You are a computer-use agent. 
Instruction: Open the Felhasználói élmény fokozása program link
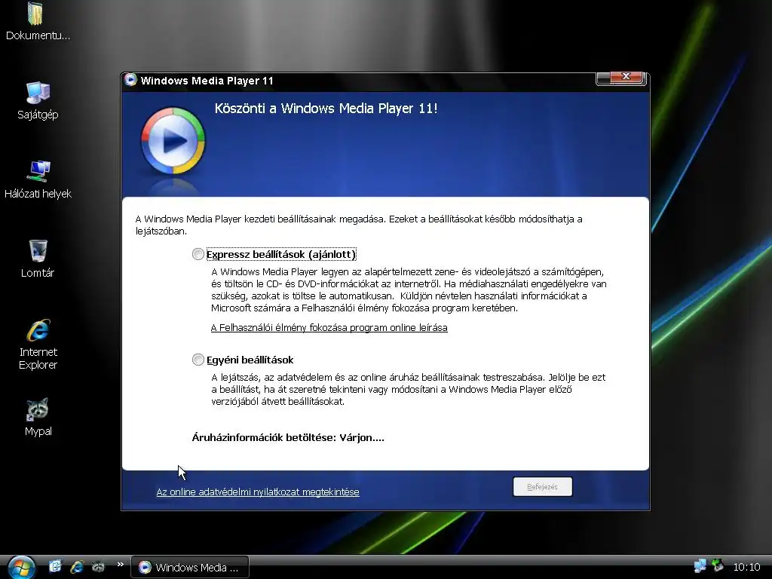[x=329, y=327]
